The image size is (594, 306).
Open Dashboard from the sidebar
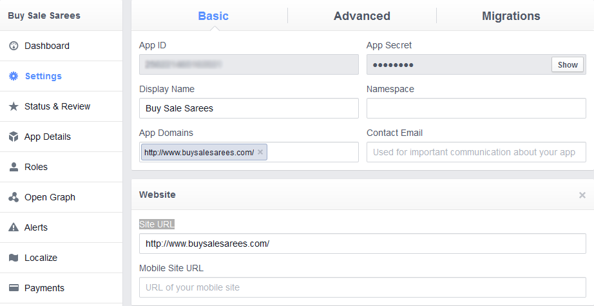[x=61, y=46]
